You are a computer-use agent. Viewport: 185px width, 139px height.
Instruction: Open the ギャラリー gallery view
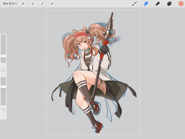pyautogui.click(x=10, y=4)
